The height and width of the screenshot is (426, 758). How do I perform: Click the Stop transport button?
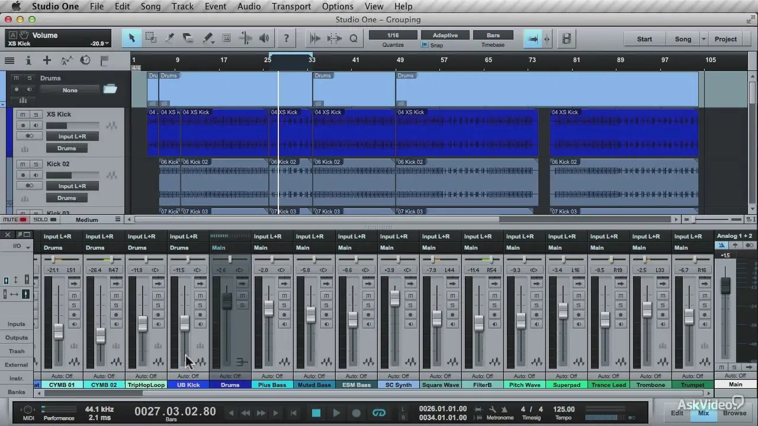(x=316, y=413)
